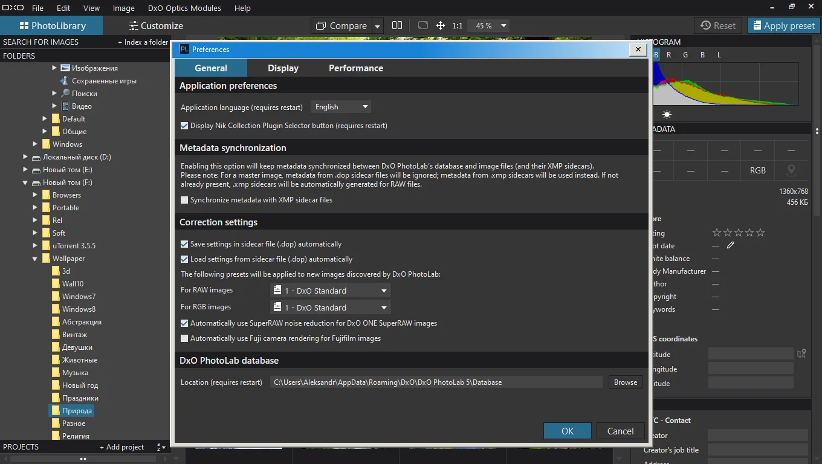
Task: Switch to the Performance preferences tab
Action: tap(356, 68)
